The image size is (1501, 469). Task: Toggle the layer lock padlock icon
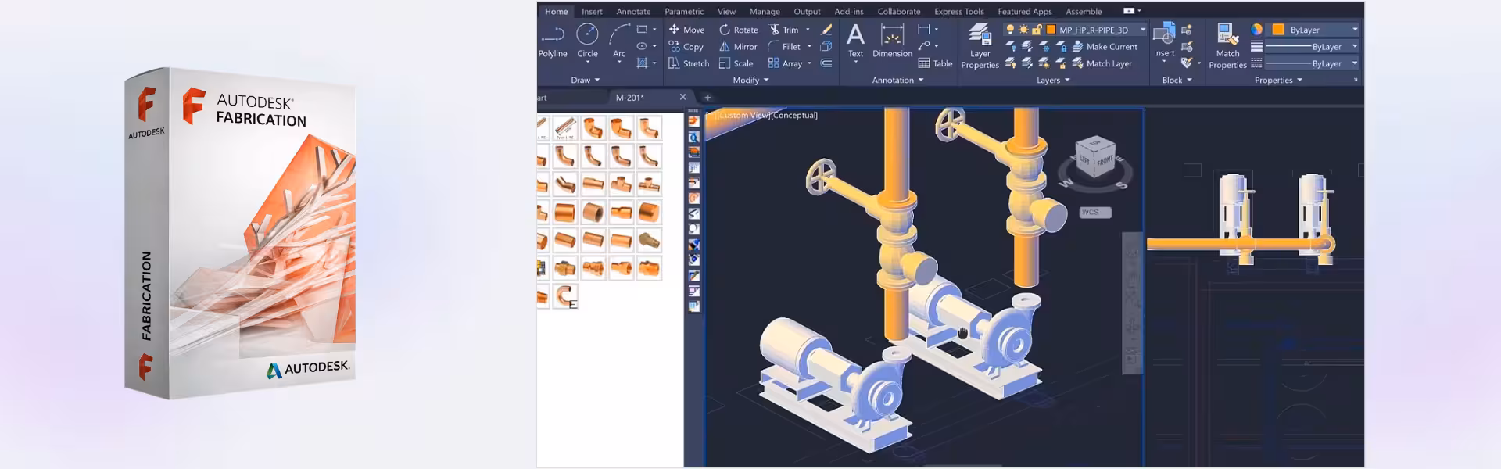coord(1037,30)
